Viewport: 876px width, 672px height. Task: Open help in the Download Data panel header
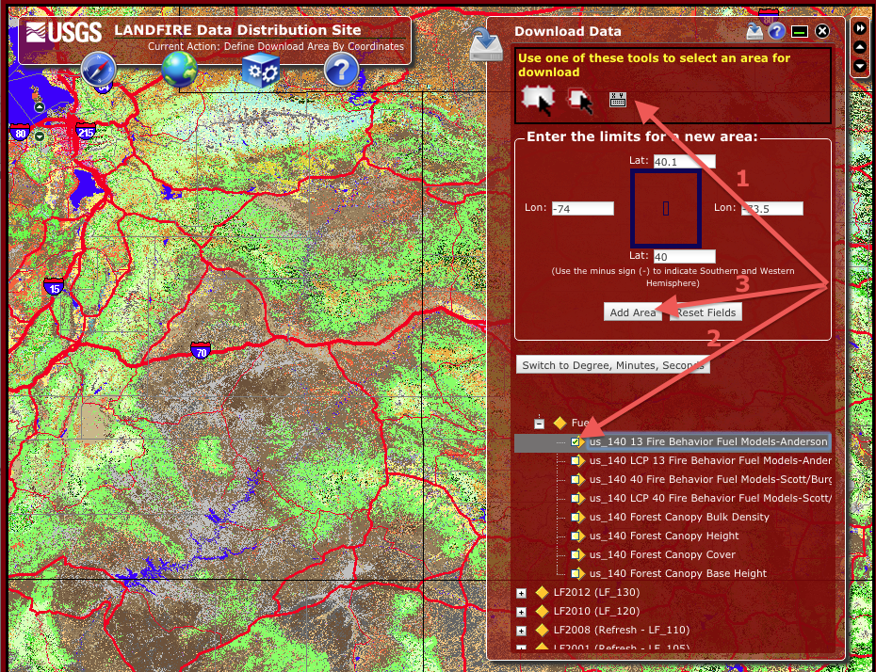(776, 31)
